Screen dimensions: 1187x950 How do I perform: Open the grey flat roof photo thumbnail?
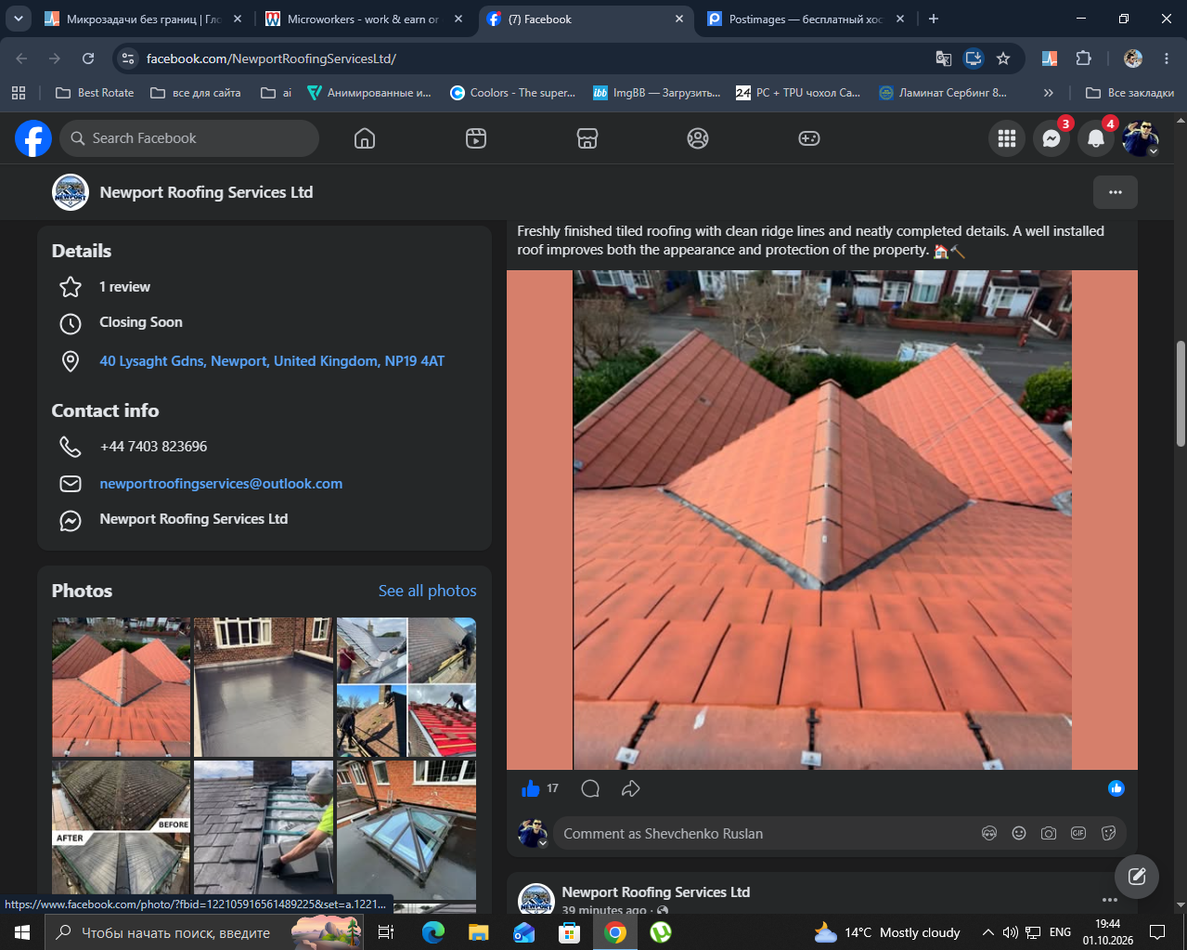264,687
